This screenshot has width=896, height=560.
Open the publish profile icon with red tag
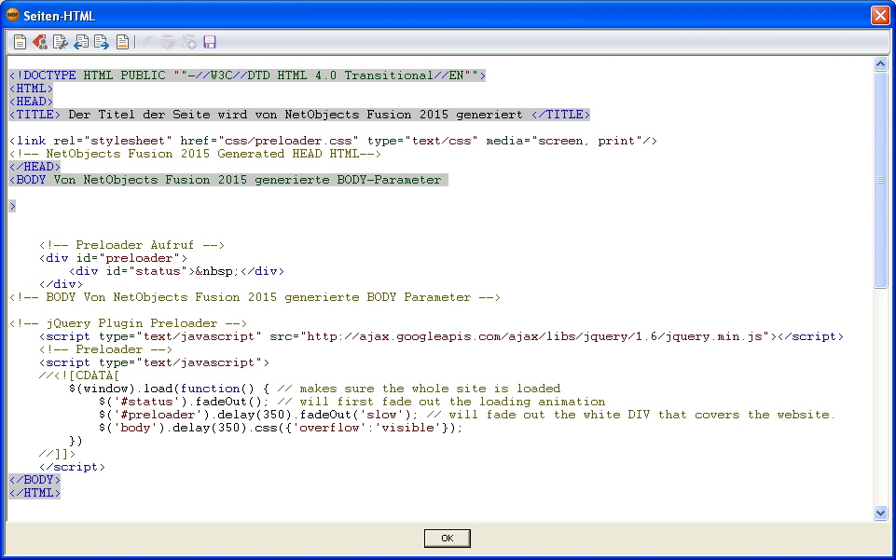40,42
